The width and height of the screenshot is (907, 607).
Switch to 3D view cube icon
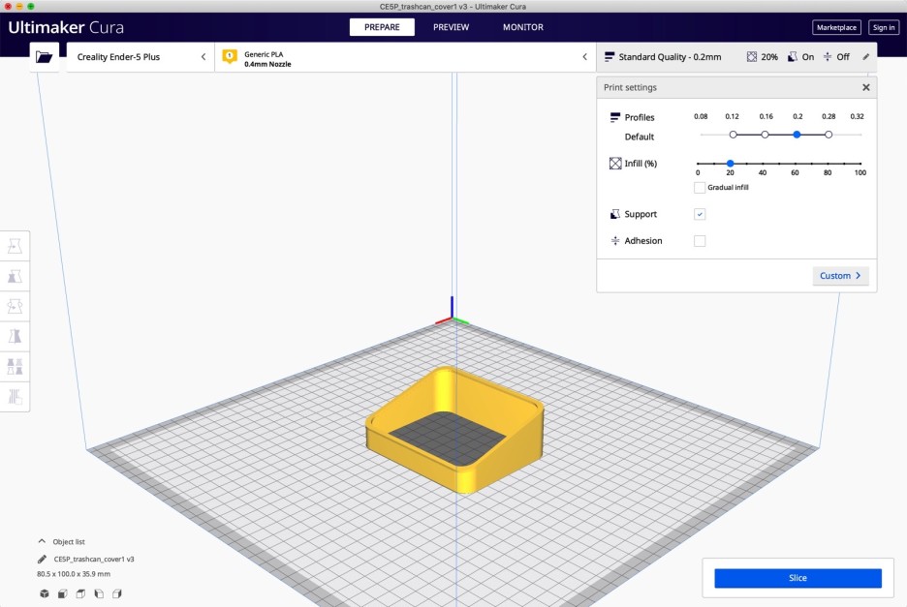pos(44,593)
